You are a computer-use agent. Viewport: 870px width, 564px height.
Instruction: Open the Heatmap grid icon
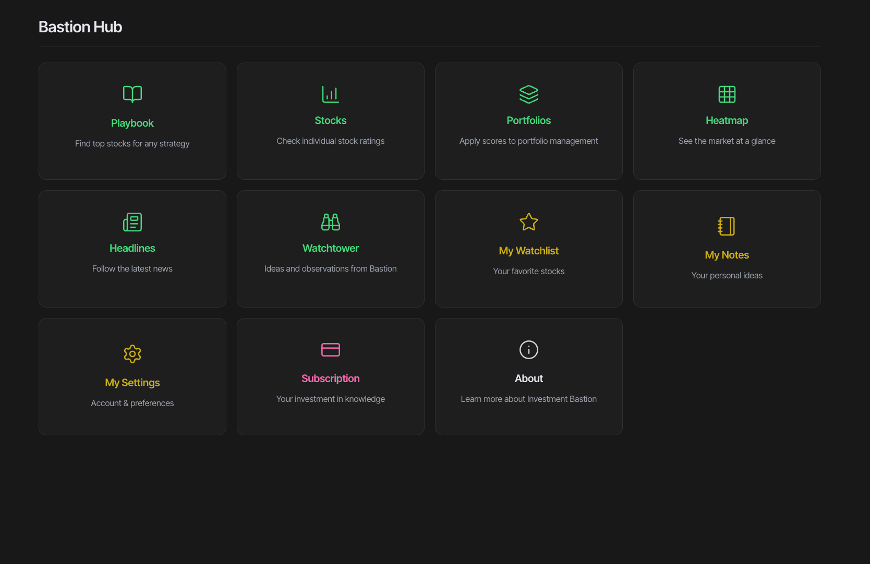click(727, 94)
